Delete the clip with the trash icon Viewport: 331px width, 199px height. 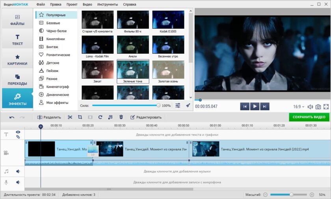point(121,117)
